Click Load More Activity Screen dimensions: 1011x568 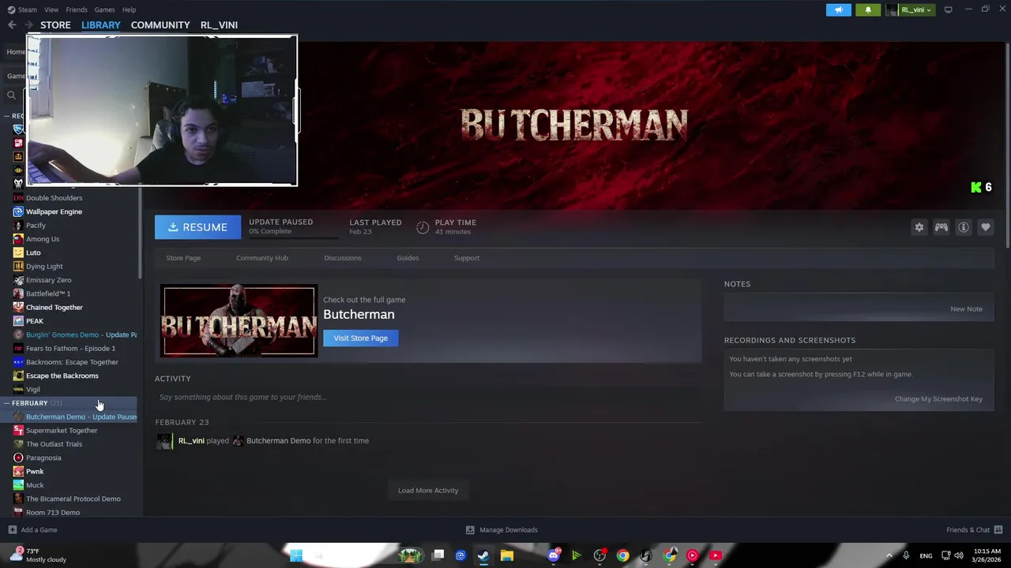pyautogui.click(x=428, y=491)
